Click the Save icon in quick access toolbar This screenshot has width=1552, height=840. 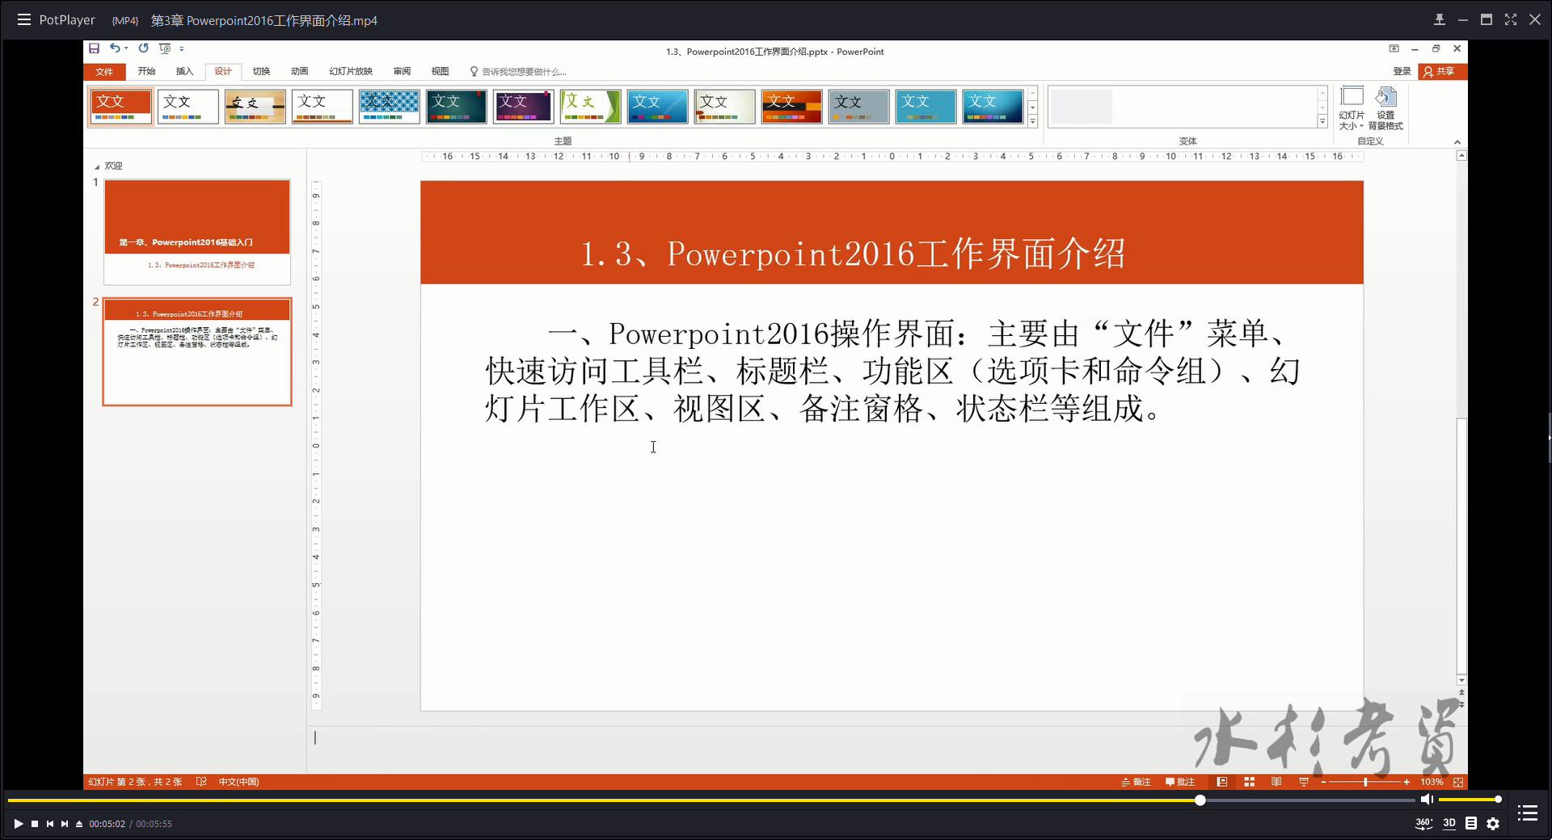94,48
